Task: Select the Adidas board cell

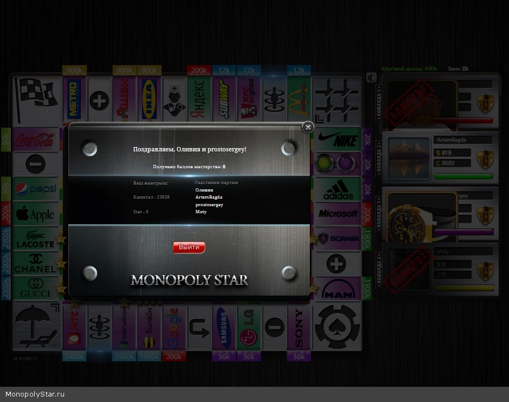Action: (x=338, y=189)
